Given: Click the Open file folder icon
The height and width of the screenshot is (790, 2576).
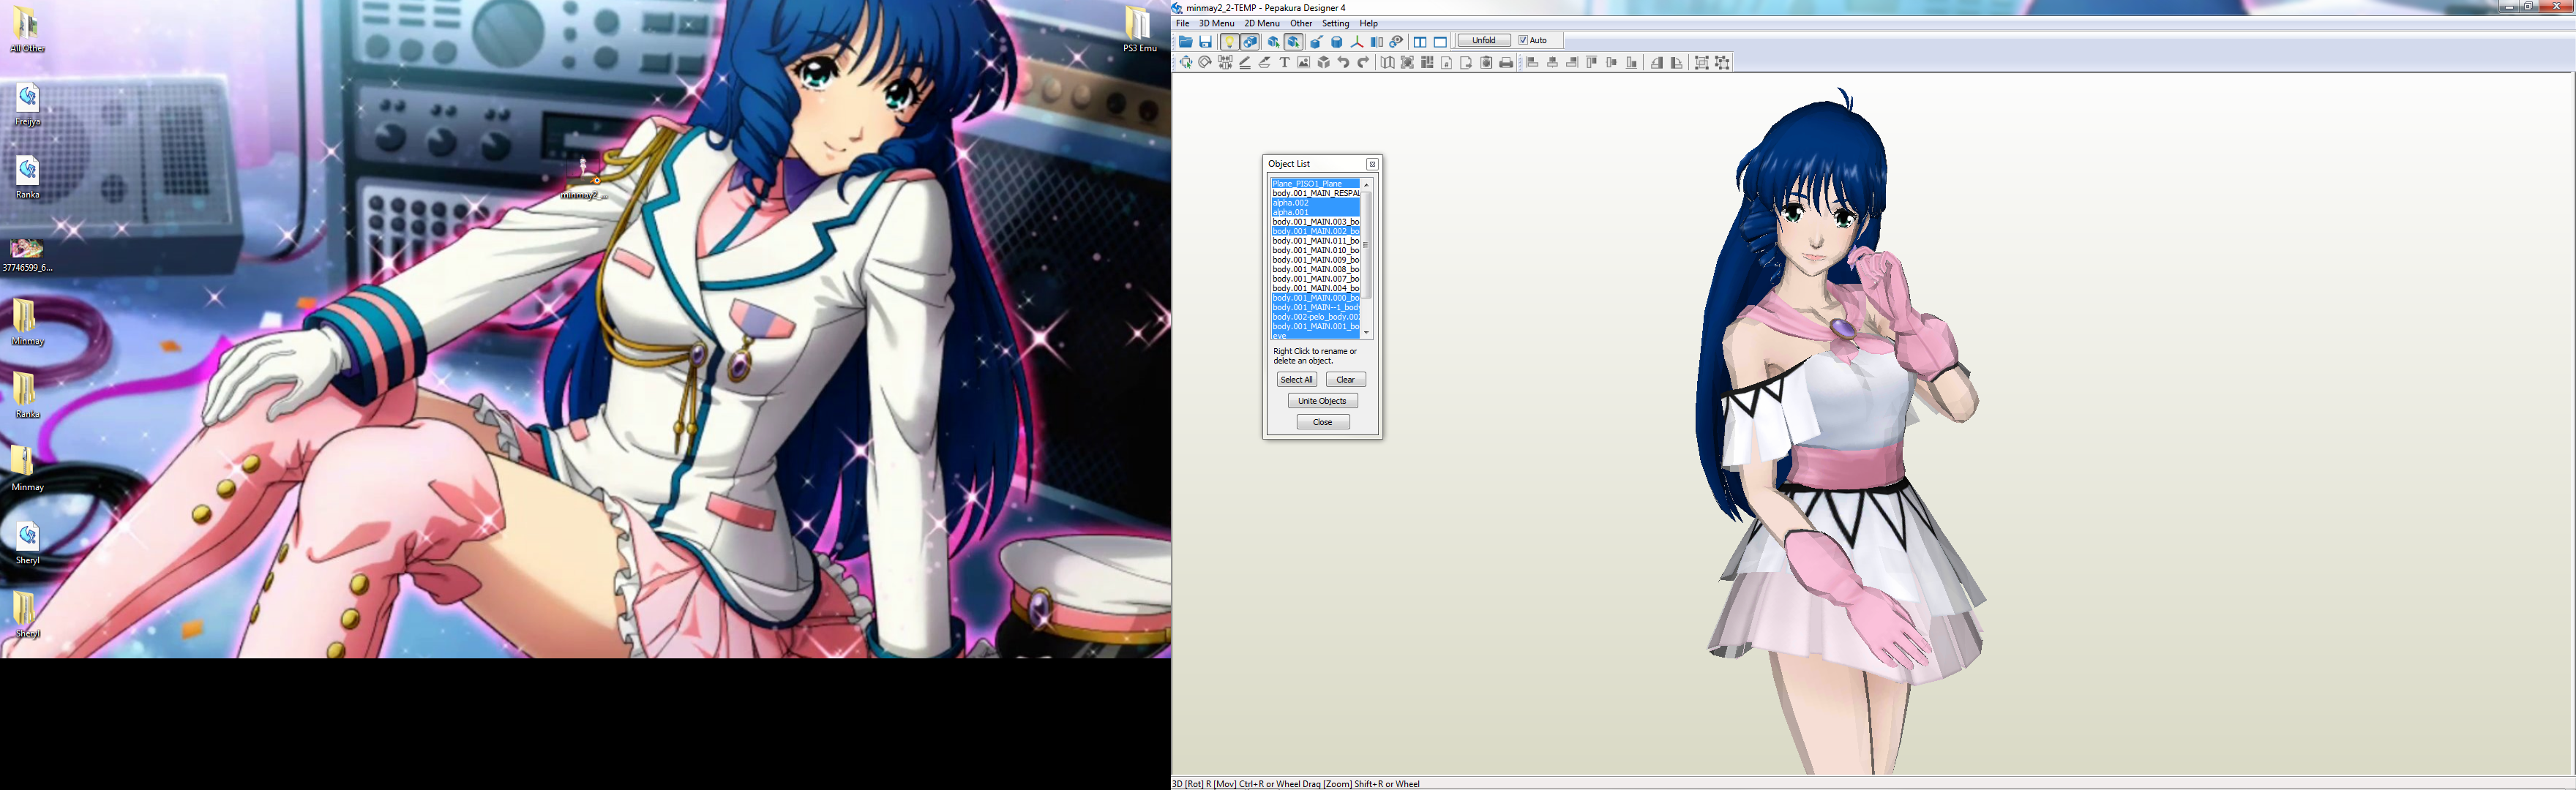Looking at the screenshot, I should [x=1186, y=42].
